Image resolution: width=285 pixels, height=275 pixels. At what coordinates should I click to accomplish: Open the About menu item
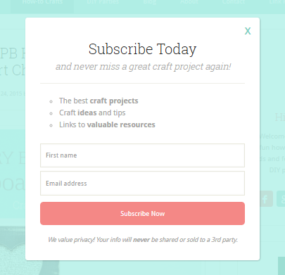click(x=189, y=2)
